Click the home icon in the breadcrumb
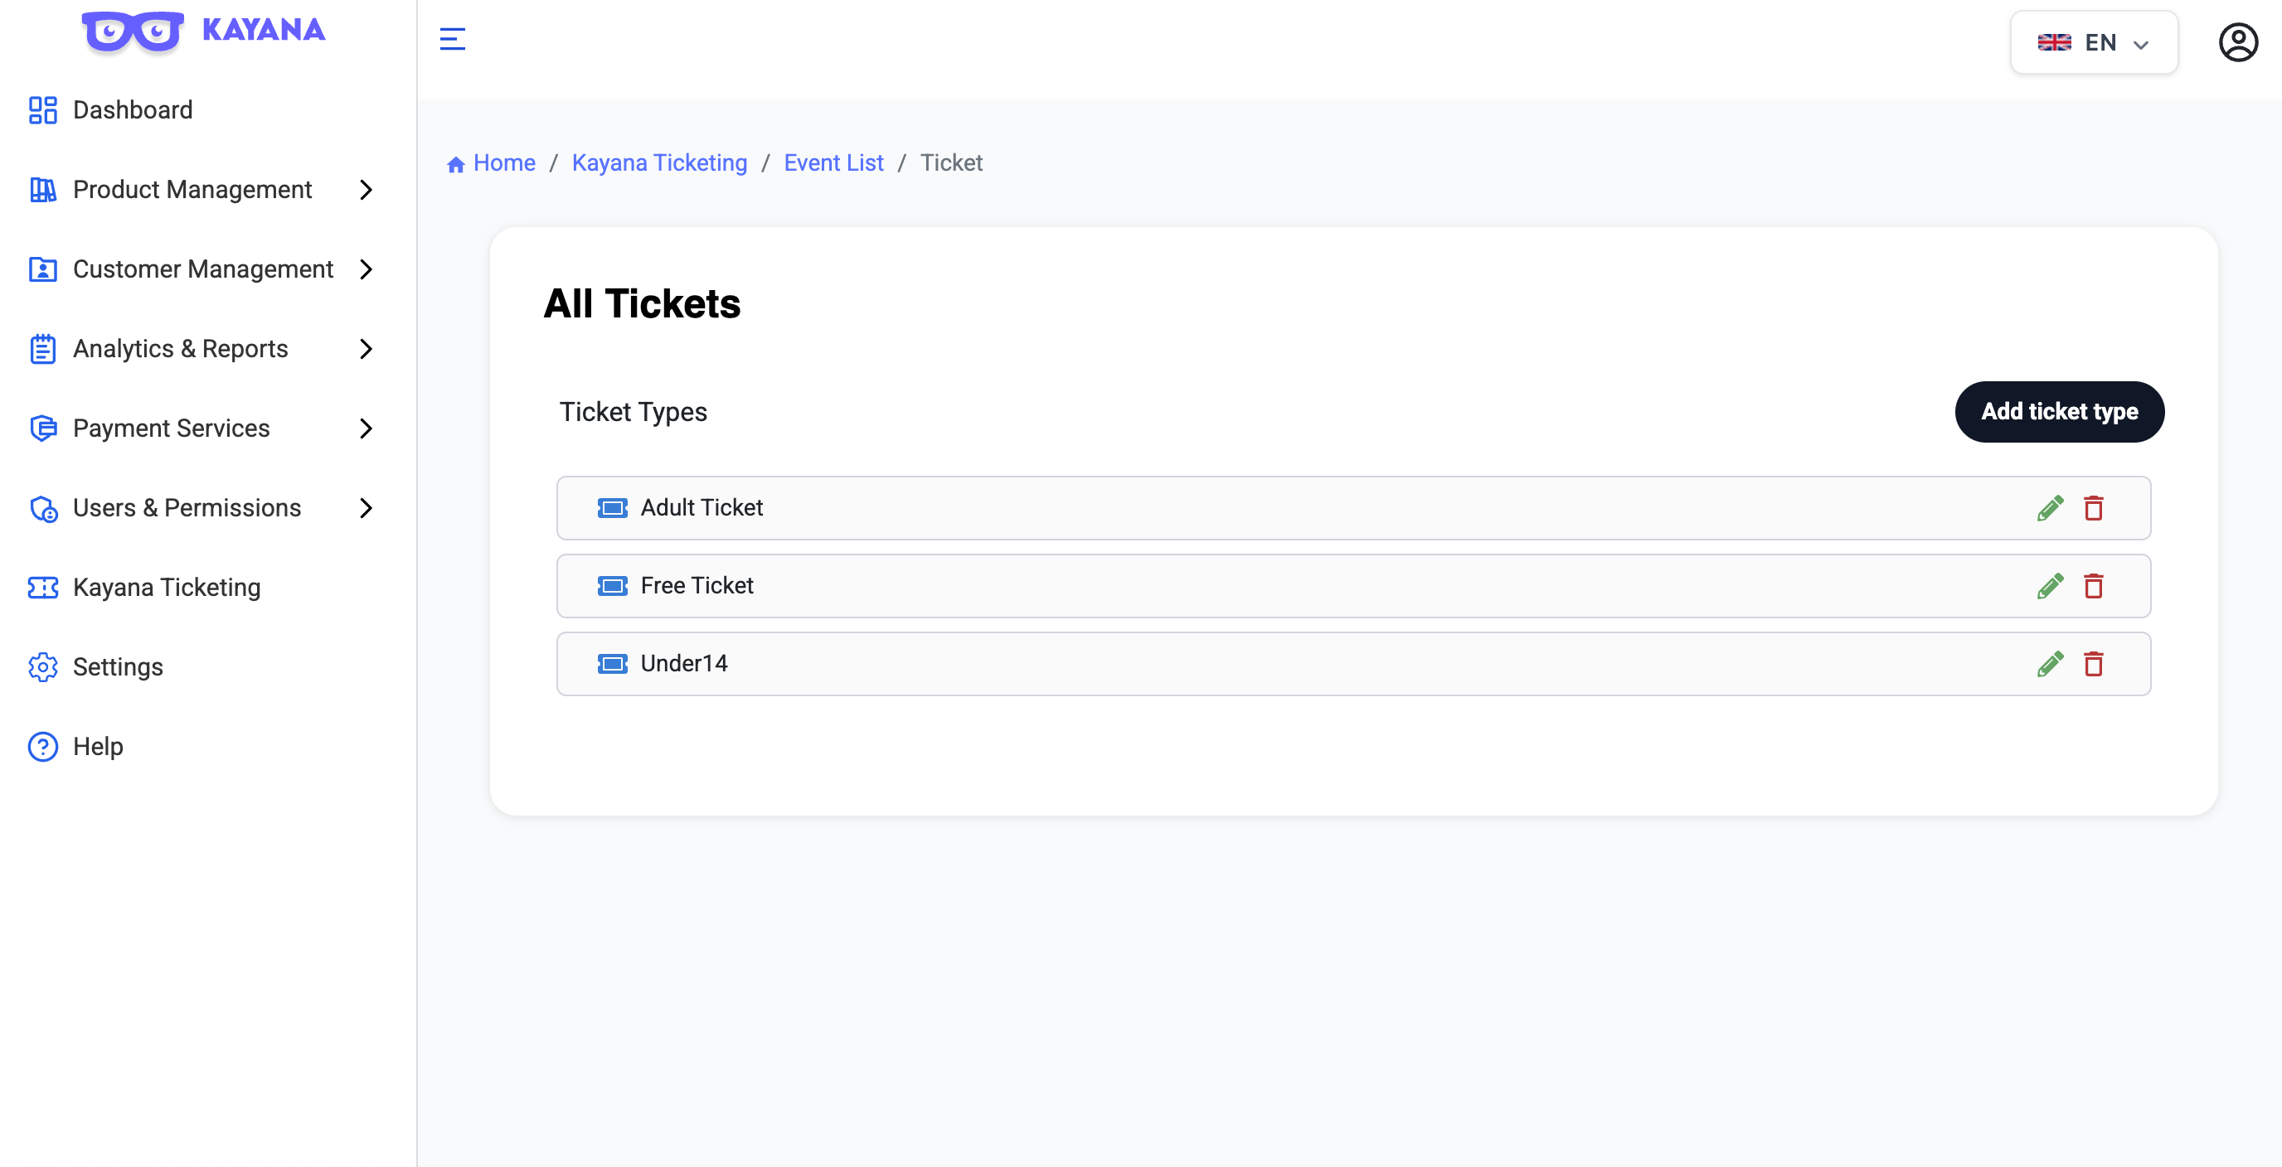This screenshot has height=1167, width=2282. [x=455, y=164]
